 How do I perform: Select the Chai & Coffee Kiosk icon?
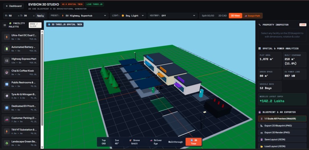[7, 73]
